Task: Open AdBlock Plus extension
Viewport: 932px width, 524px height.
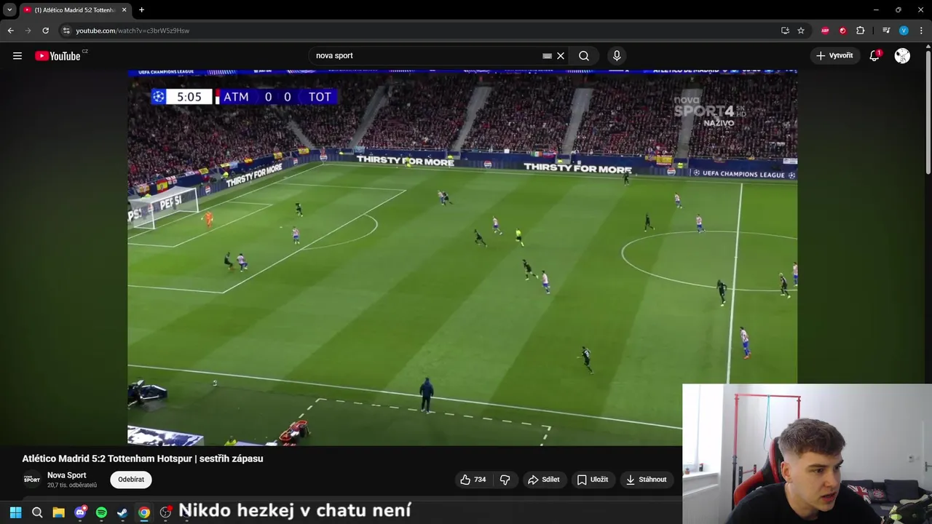Action: click(825, 31)
